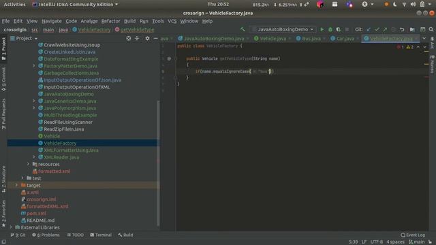Open Project panel gear settings
The height and width of the screenshot is (245, 436).
[147, 38]
